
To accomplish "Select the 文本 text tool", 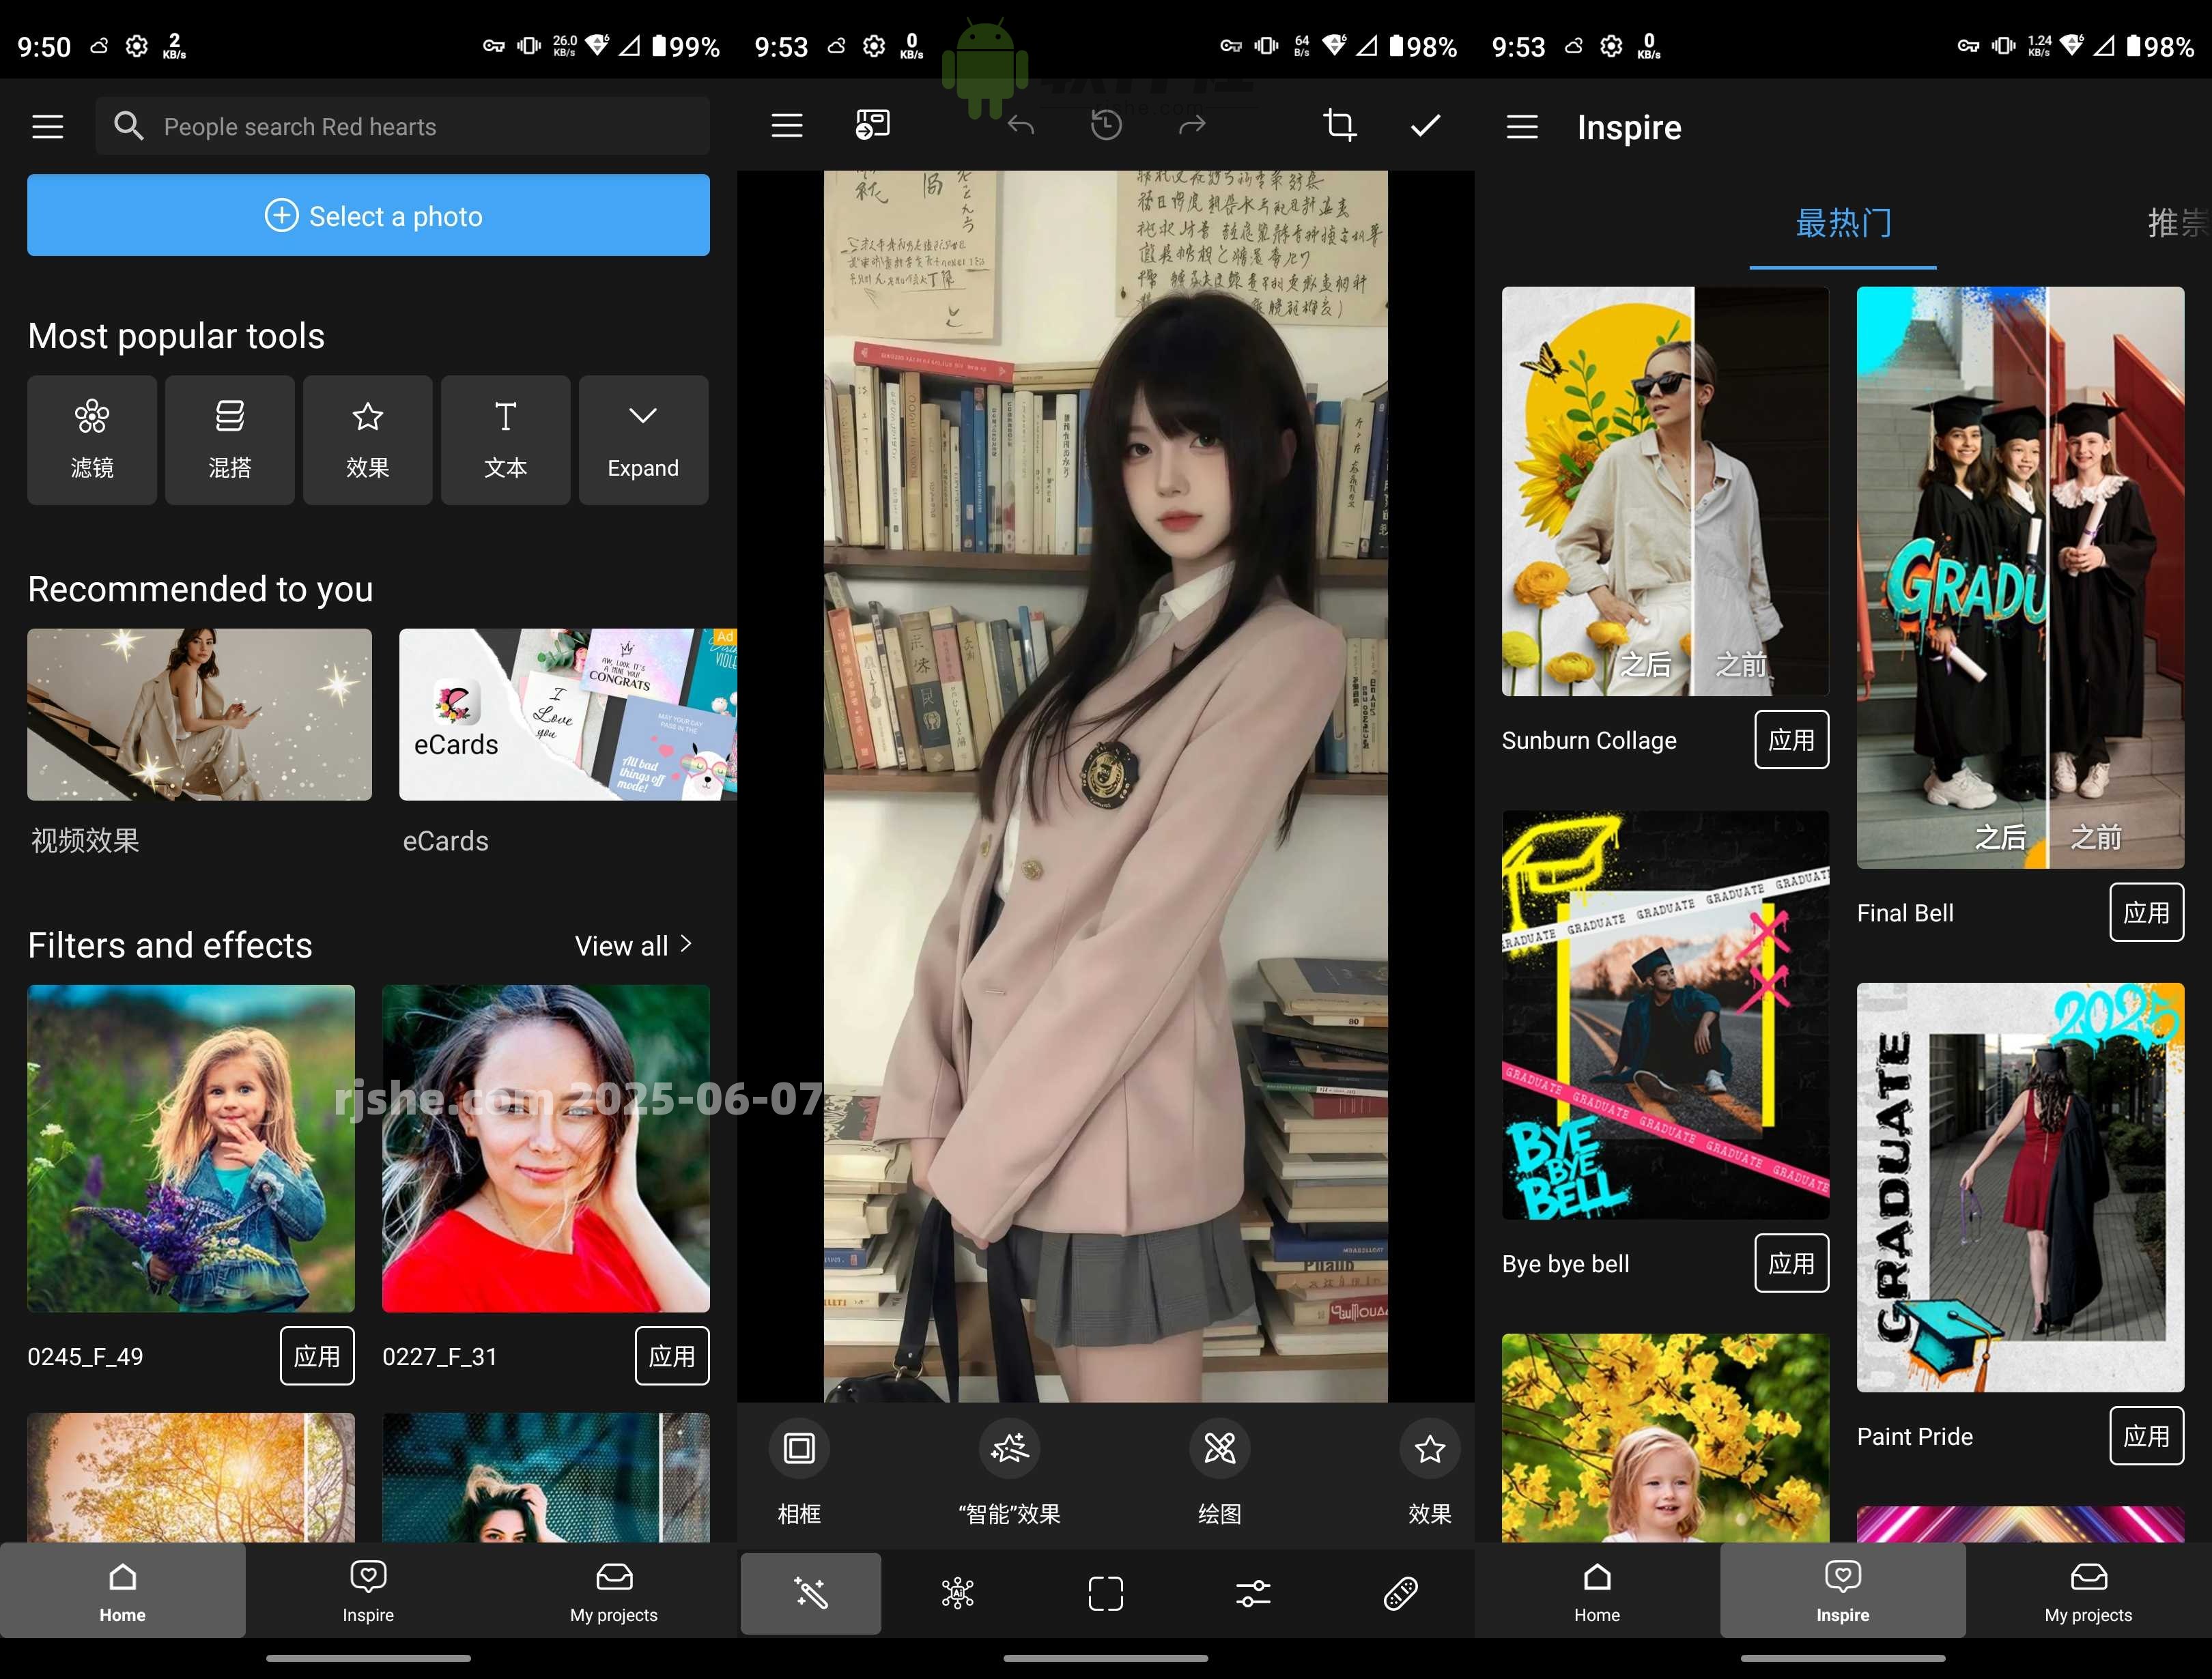I will [505, 440].
